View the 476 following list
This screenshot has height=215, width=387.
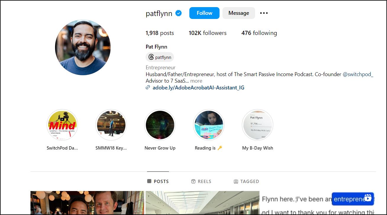click(259, 33)
